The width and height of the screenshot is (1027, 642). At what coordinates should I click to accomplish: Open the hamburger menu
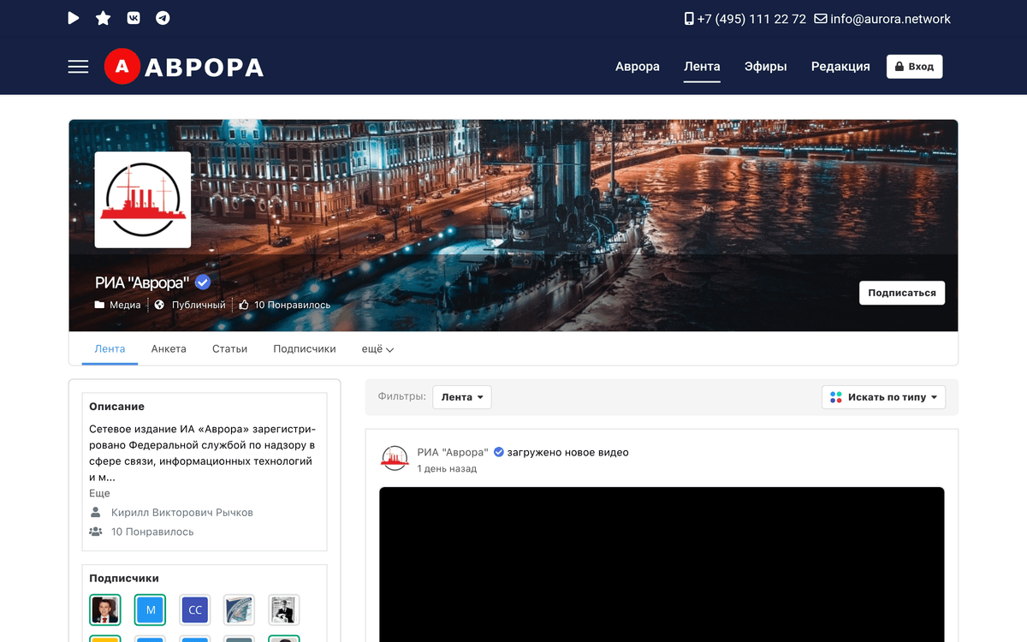pyautogui.click(x=78, y=66)
